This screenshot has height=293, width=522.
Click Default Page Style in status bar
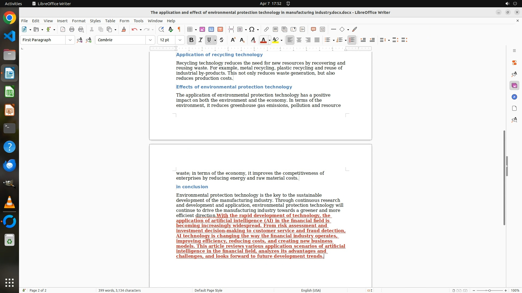[209, 291]
